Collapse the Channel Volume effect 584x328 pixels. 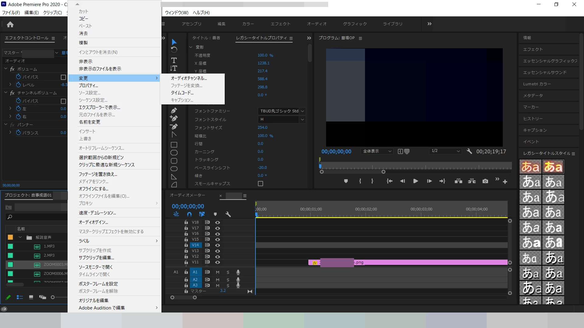[x=6, y=93]
